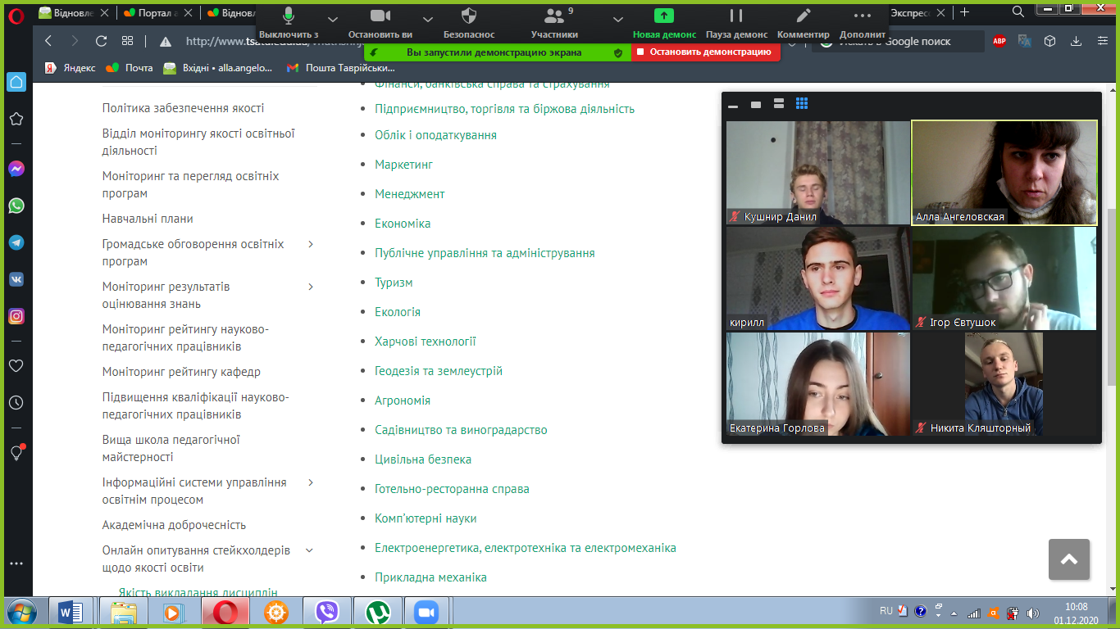The height and width of the screenshot is (629, 1120).
Task: Click the red stop demonstration button
Action: click(x=704, y=52)
